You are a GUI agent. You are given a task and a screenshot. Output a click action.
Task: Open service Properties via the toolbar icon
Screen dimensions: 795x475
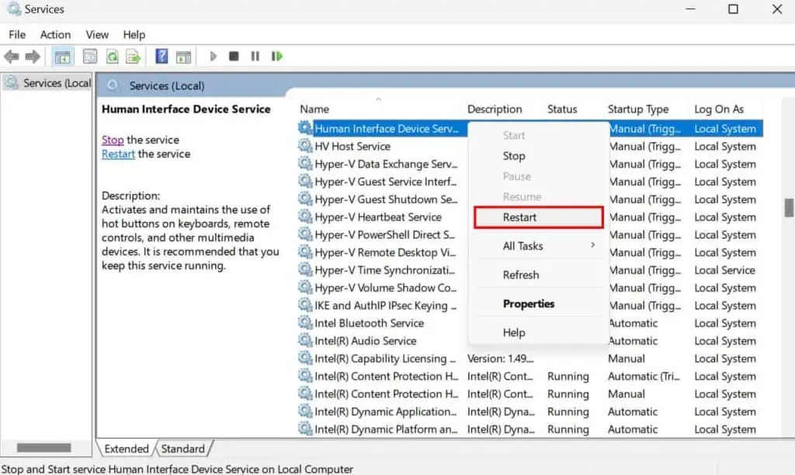[89, 55]
